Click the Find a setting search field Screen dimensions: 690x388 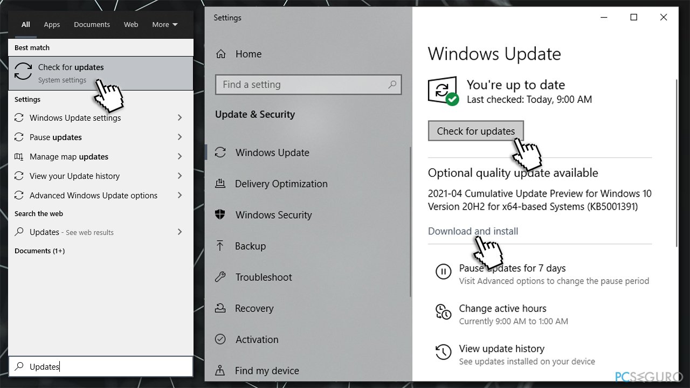[x=308, y=85]
